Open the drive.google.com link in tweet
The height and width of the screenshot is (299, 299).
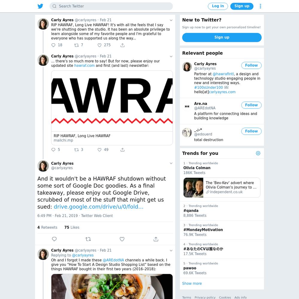coord(98,207)
